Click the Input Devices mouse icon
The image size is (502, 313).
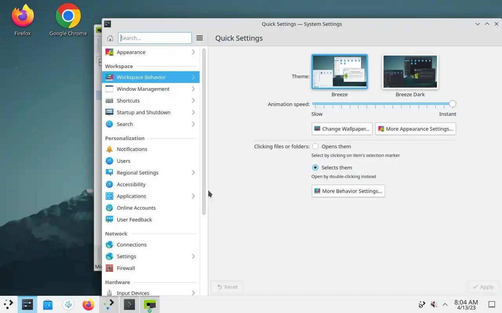click(x=109, y=293)
